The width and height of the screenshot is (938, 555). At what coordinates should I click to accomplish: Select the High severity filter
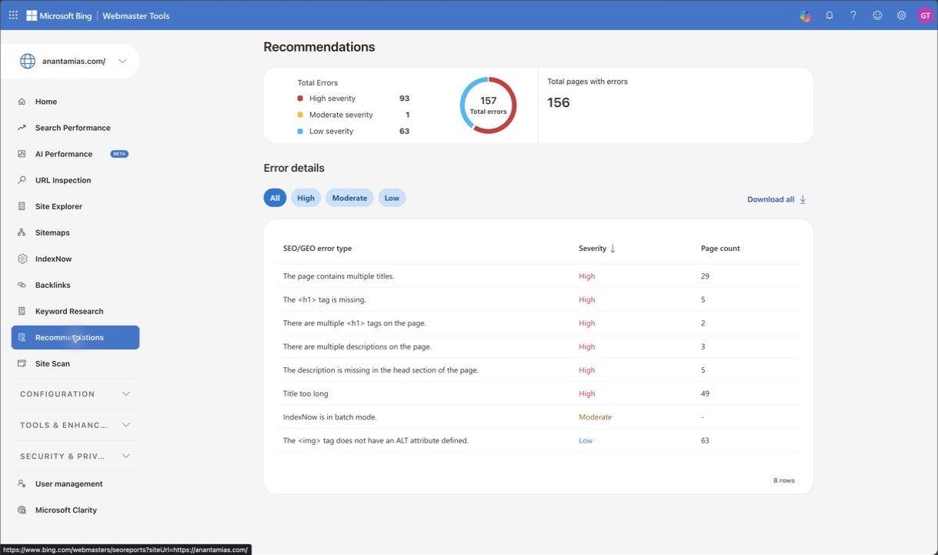[x=305, y=198]
